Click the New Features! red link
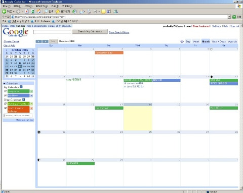Viewport: 243px width, 193px height. 201,26
